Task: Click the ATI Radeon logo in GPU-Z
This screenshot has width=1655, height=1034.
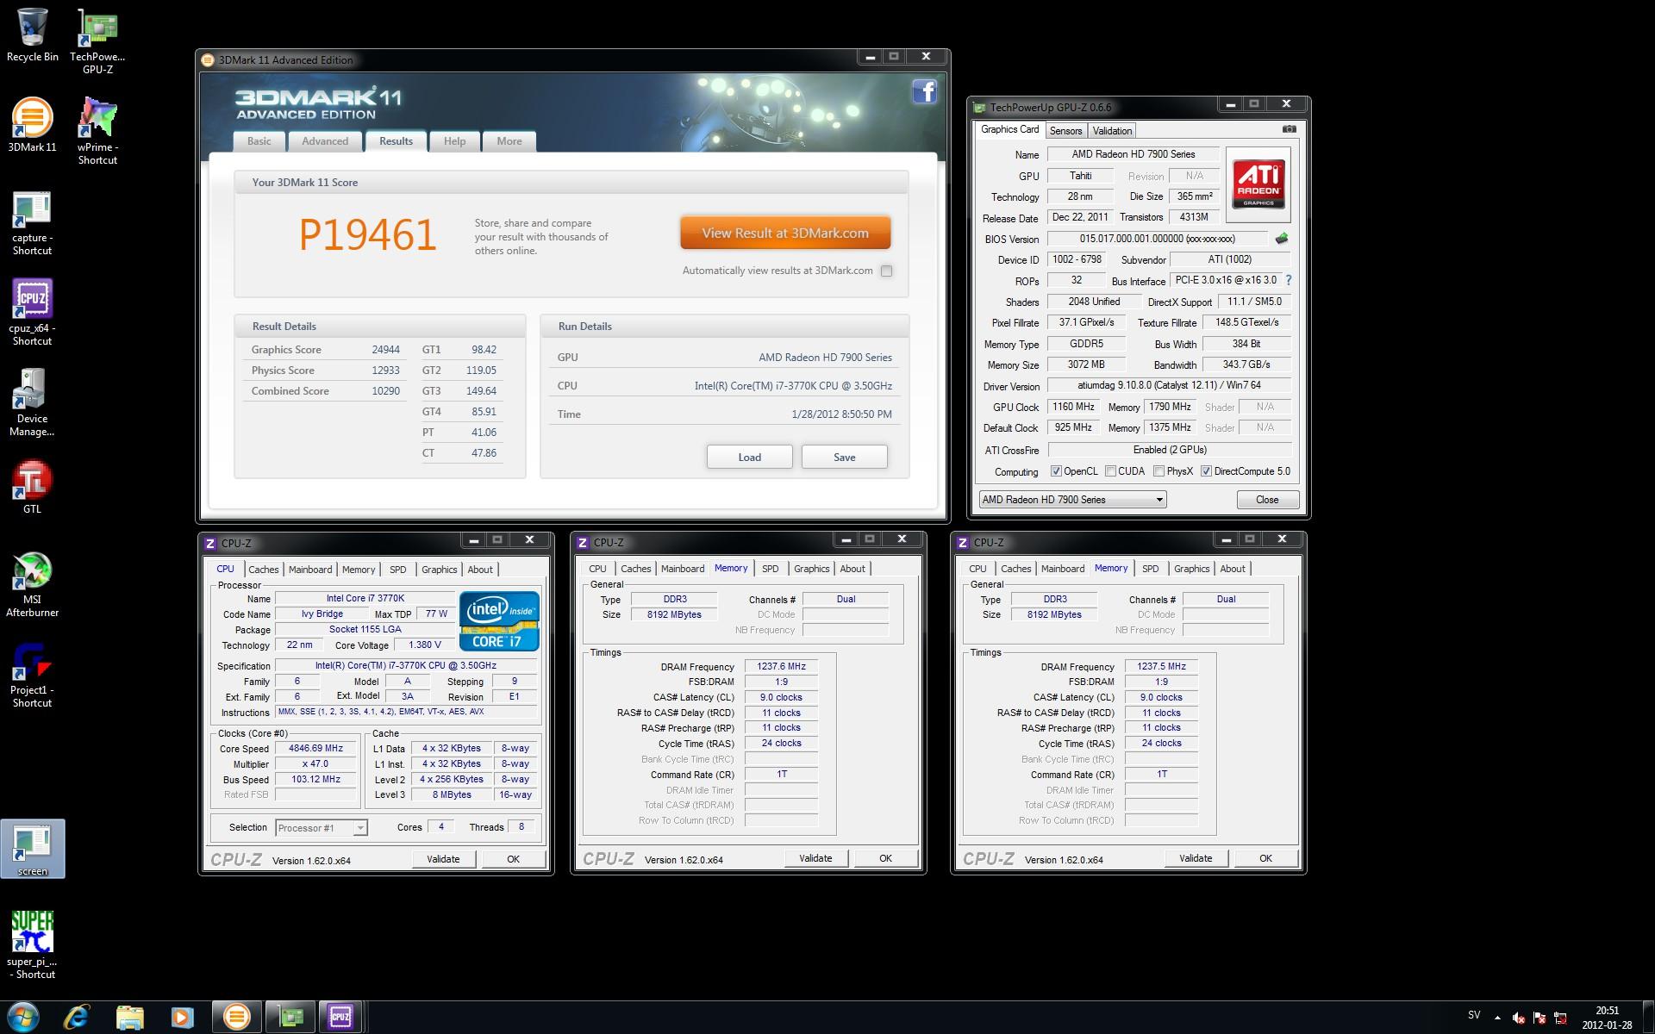Action: point(1258,184)
